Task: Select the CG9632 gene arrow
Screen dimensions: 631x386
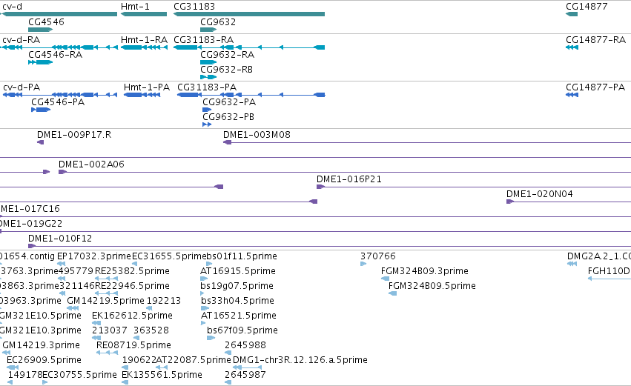Action: pyautogui.click(x=208, y=30)
